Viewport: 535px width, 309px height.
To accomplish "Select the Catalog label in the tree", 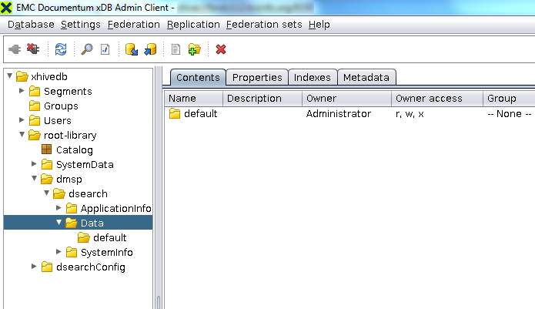I will coord(75,150).
